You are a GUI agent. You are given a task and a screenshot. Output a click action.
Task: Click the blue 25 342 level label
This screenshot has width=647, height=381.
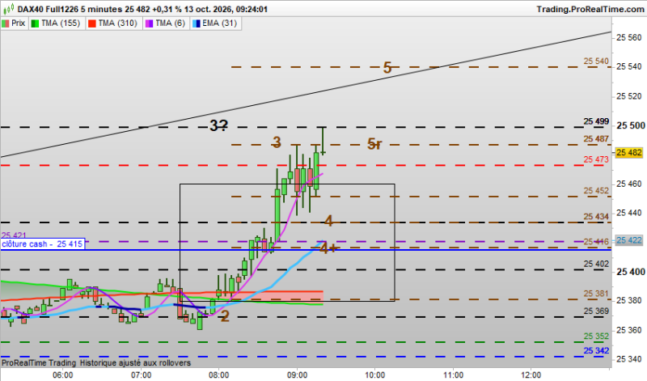tap(596, 351)
